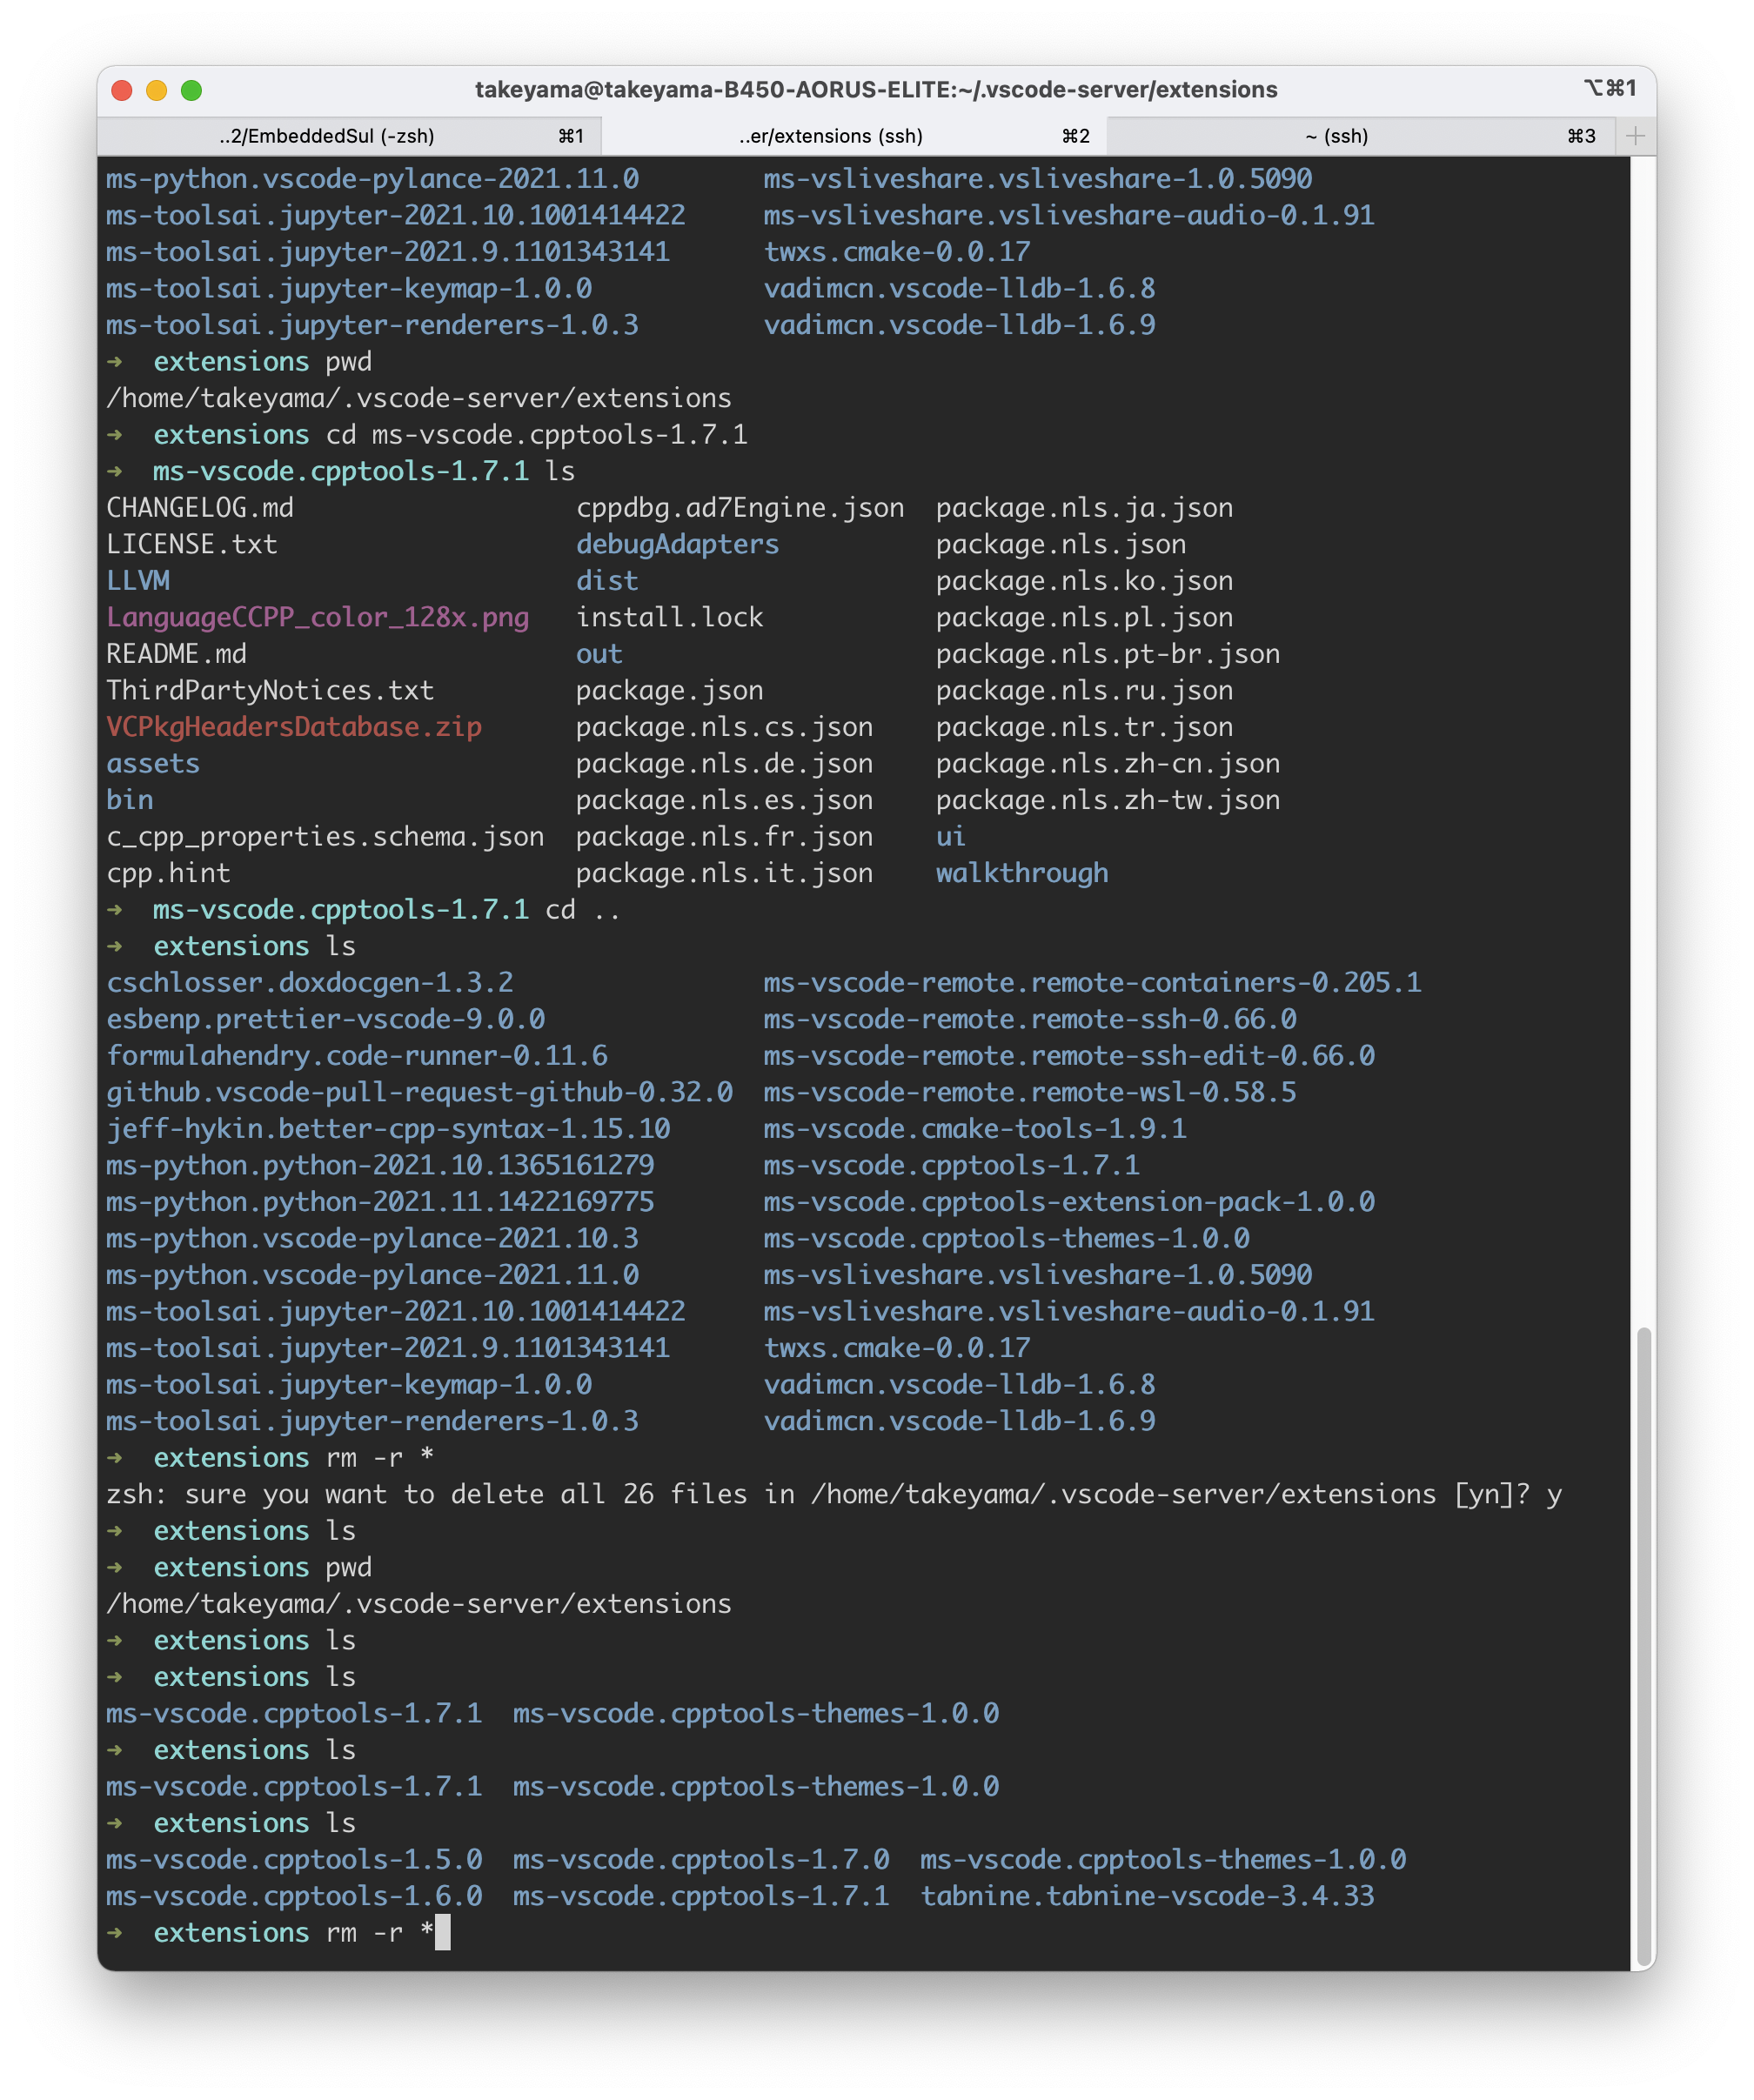Screen dimensions: 1754x2100
Task: Click the dist directory name
Action: click(x=607, y=581)
